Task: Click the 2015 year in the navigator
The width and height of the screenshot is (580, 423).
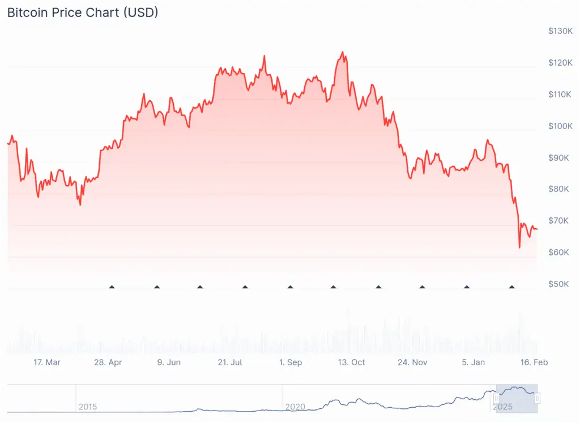Action: click(88, 407)
